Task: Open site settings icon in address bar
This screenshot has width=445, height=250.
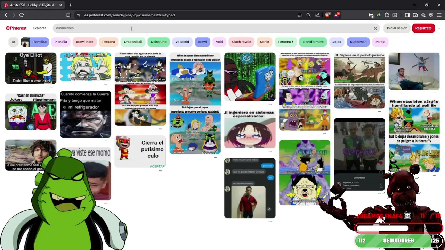Action: 79,15
